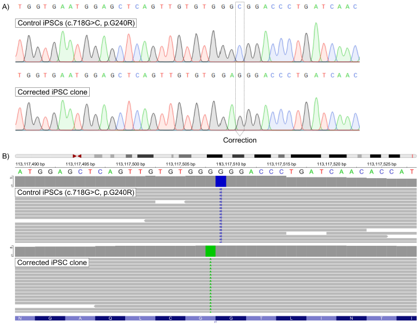Select the blue mismatch bar in control coverage

(221, 181)
